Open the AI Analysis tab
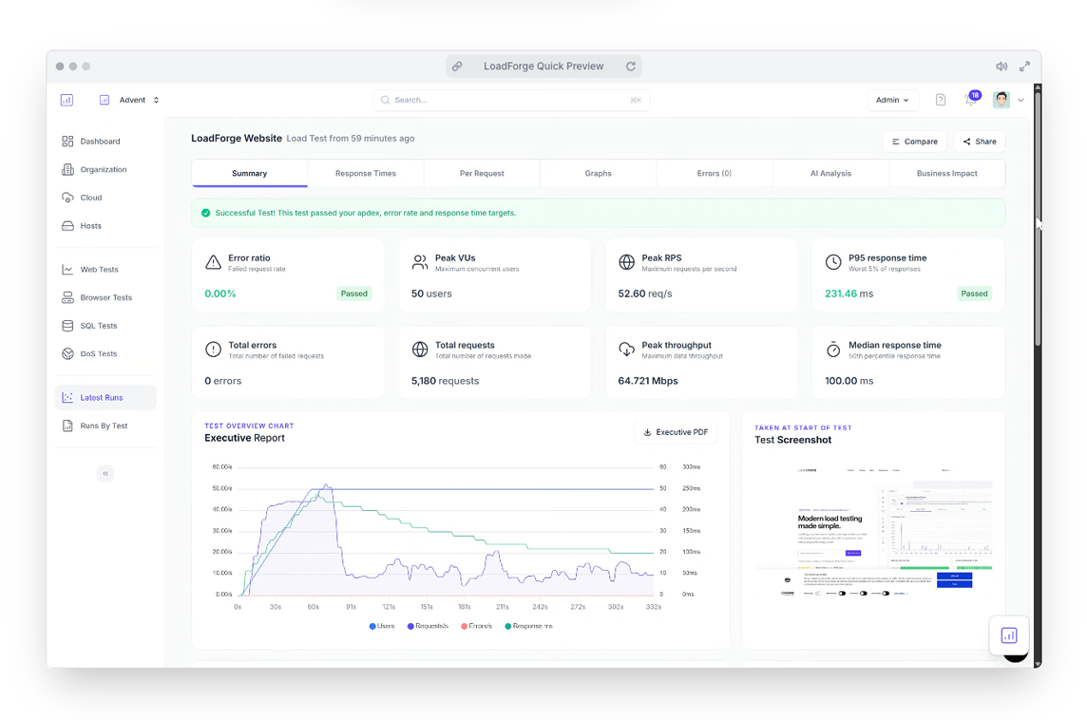Image resolution: width=1087 pixels, height=720 pixels. coord(830,174)
